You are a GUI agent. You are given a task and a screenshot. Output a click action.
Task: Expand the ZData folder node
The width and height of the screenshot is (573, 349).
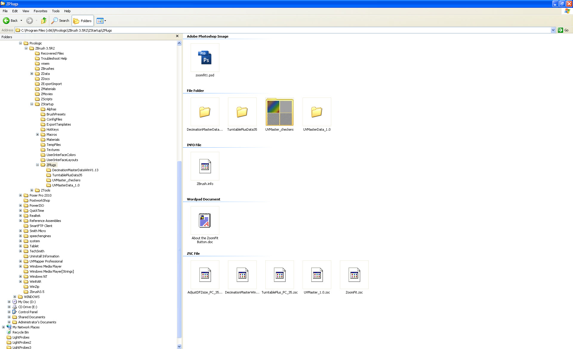[32, 74]
